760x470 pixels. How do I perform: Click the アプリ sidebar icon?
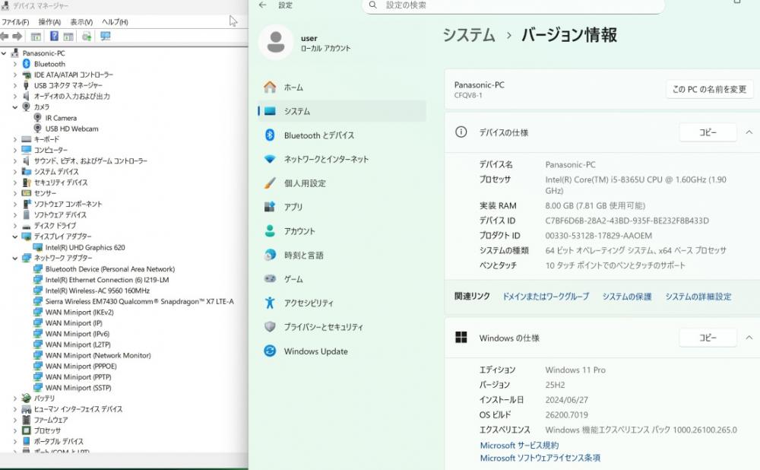(270, 207)
